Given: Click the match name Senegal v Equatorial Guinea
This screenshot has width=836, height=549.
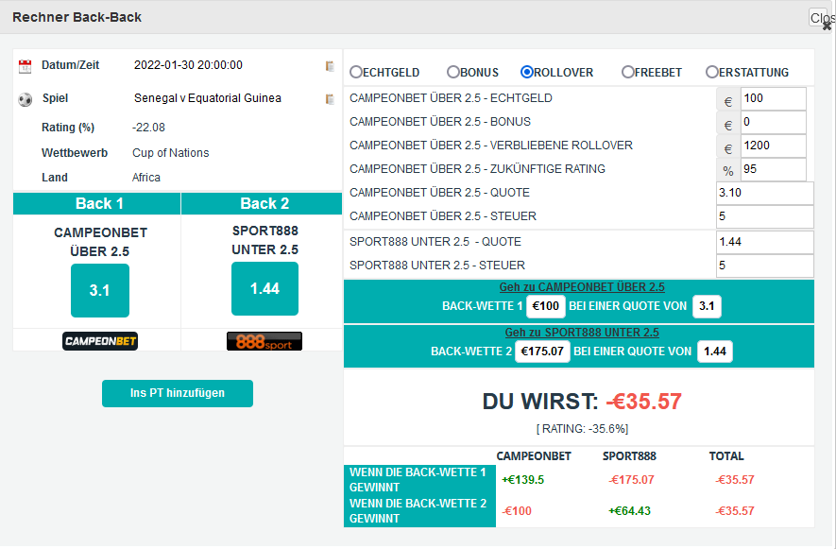Looking at the screenshot, I should (208, 98).
